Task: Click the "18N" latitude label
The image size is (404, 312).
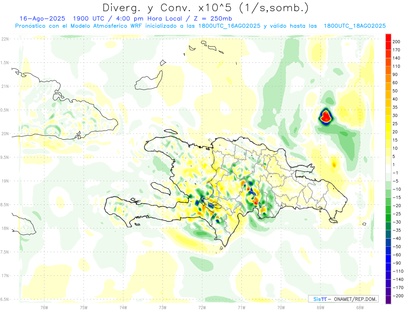Action: (5, 229)
